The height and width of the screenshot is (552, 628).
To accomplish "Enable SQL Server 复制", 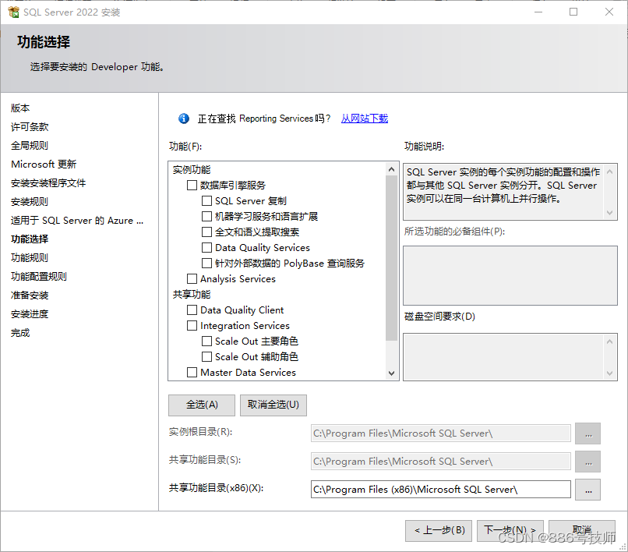I will [x=206, y=200].
